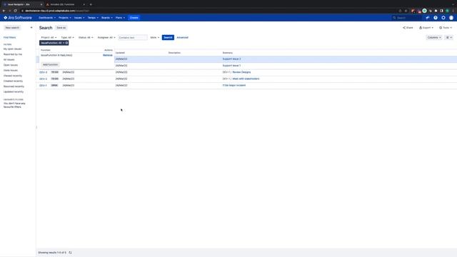Image resolution: width=457 pixels, height=257 pixels.
Task: Click the Save as button
Action: click(x=61, y=28)
